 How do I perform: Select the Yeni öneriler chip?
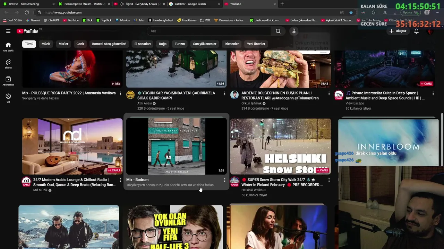point(256,44)
